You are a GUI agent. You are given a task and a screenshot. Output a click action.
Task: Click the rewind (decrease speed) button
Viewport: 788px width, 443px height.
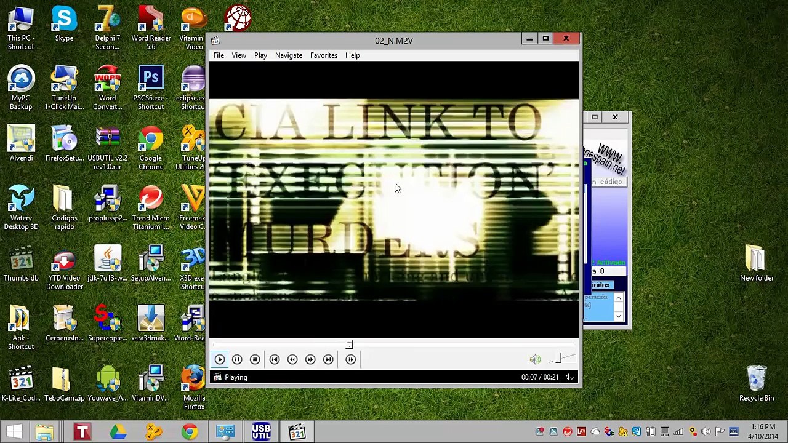(292, 359)
